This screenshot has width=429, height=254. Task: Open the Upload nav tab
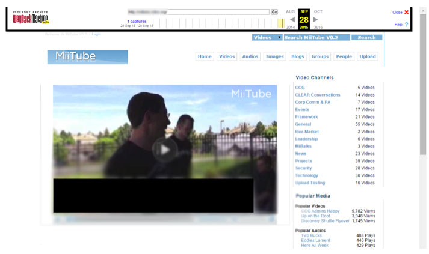pyautogui.click(x=368, y=56)
